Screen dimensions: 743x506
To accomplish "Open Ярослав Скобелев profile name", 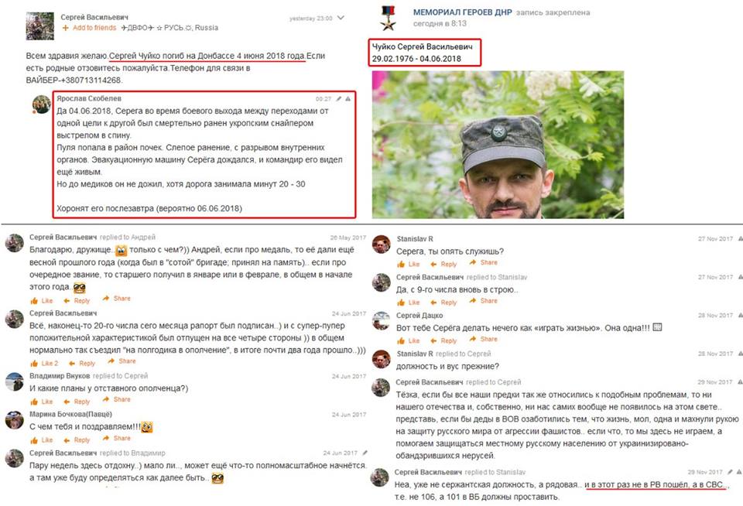I will tap(89, 98).
